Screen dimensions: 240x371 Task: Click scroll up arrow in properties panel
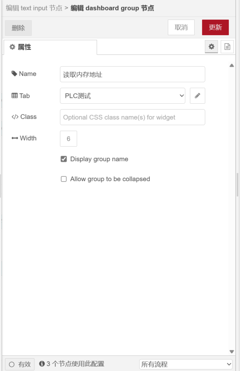click(232, 66)
